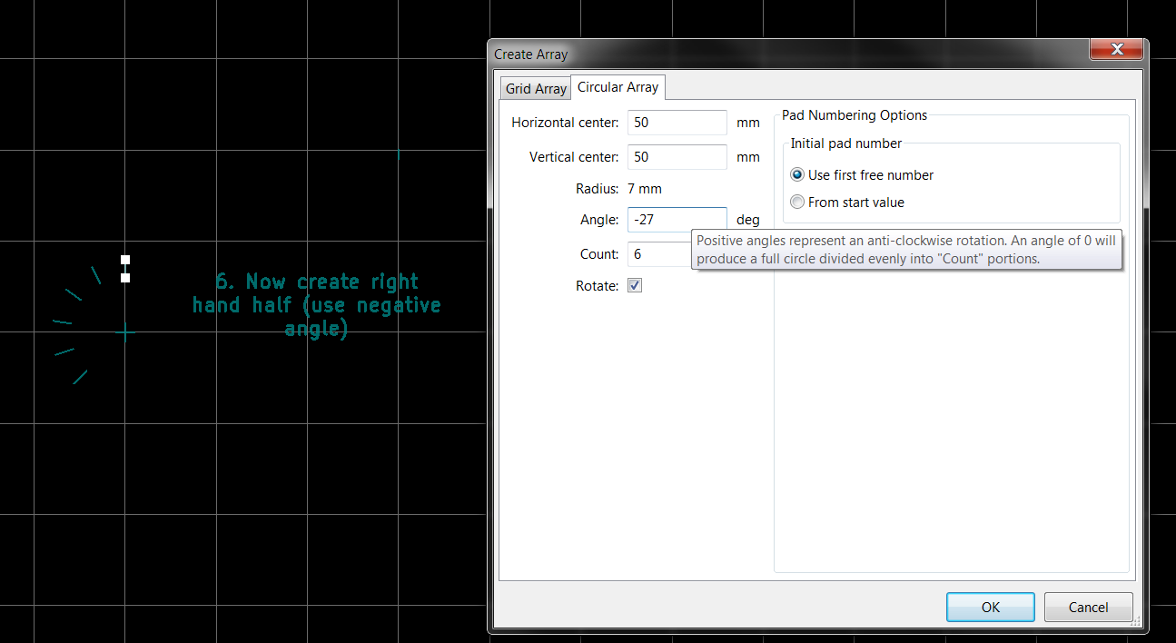This screenshot has width=1176, height=643.
Task: Click the top white handle of selected line
Action: 125,260
